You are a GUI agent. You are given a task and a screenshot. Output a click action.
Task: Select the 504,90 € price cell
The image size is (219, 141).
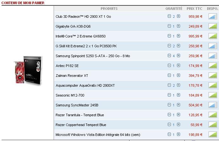196,105
